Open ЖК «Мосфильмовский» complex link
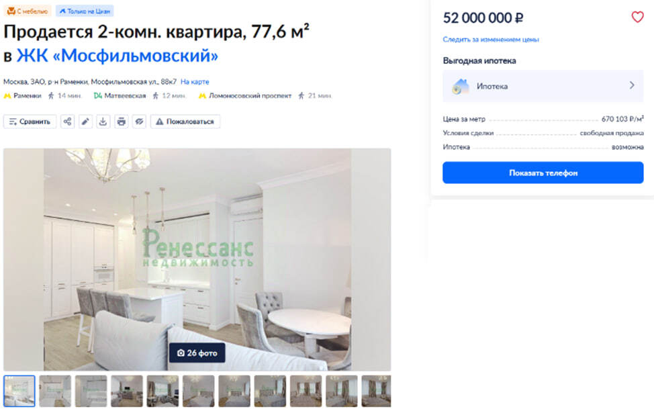This screenshot has width=654, height=411. coord(118,56)
